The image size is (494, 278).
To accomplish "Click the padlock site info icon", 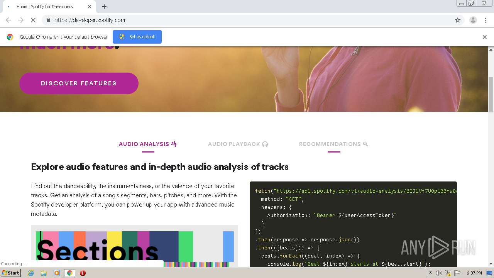I will (x=48, y=20).
